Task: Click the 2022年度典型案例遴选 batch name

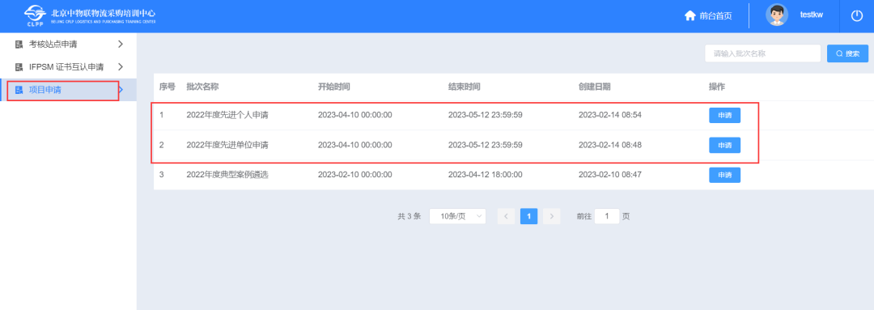Action: point(227,175)
